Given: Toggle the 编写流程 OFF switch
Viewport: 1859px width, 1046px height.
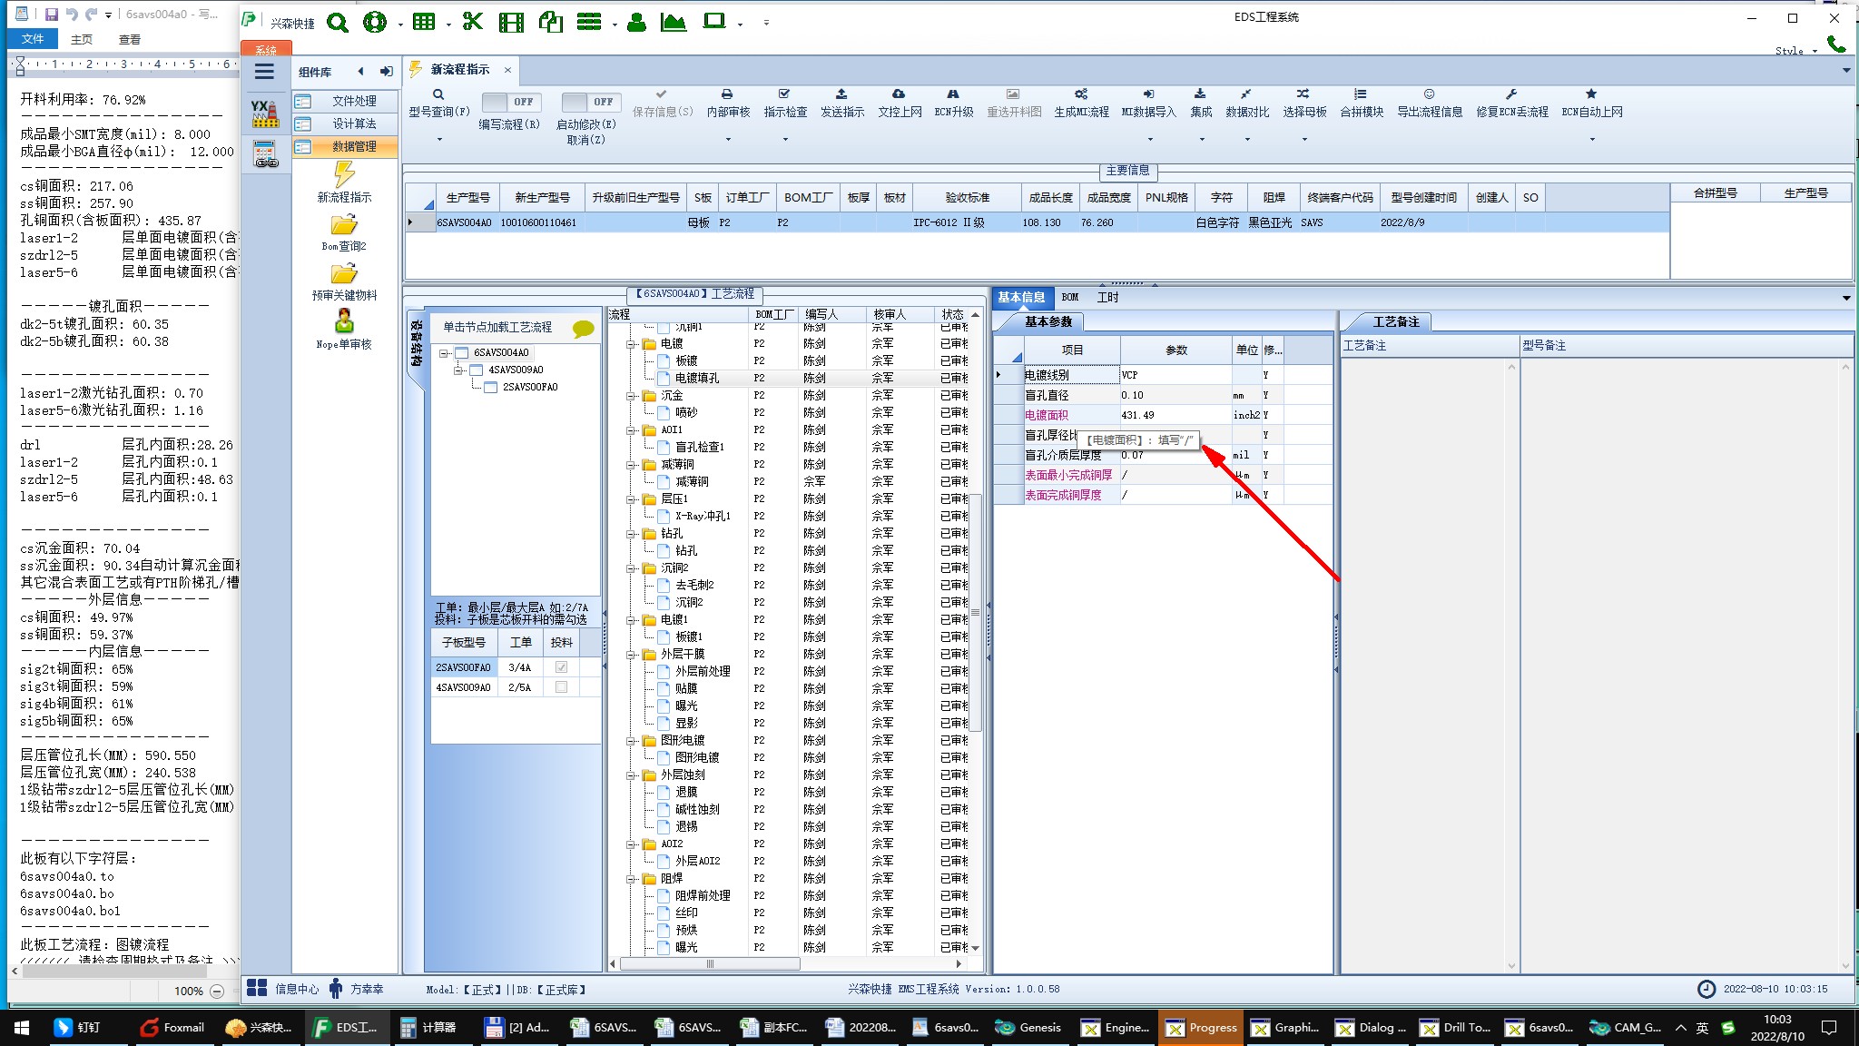Looking at the screenshot, I should [511, 102].
